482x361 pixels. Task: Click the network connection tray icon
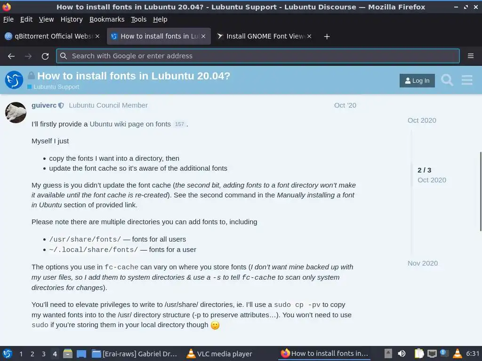(432, 353)
